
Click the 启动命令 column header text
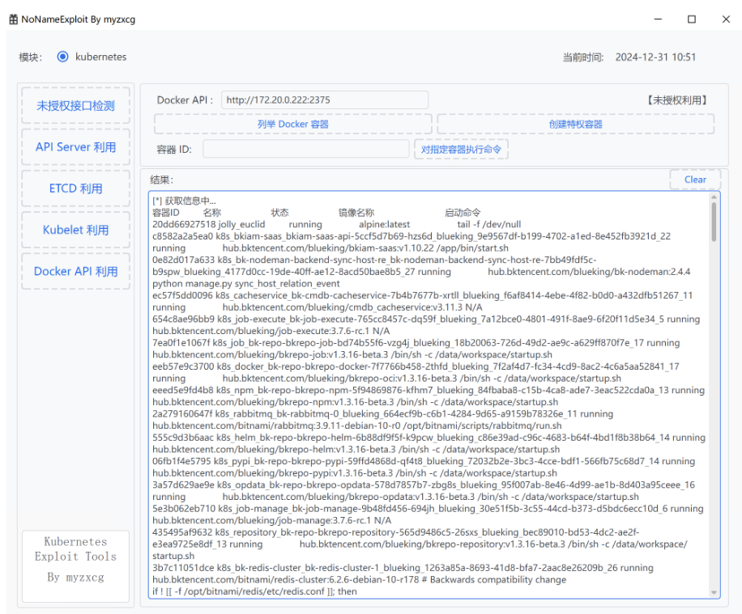pos(463,212)
